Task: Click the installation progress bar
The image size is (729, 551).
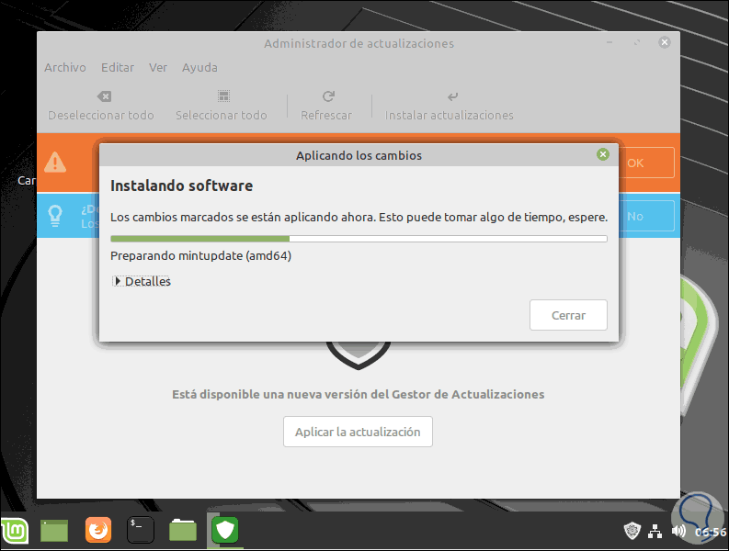Action: coord(359,239)
